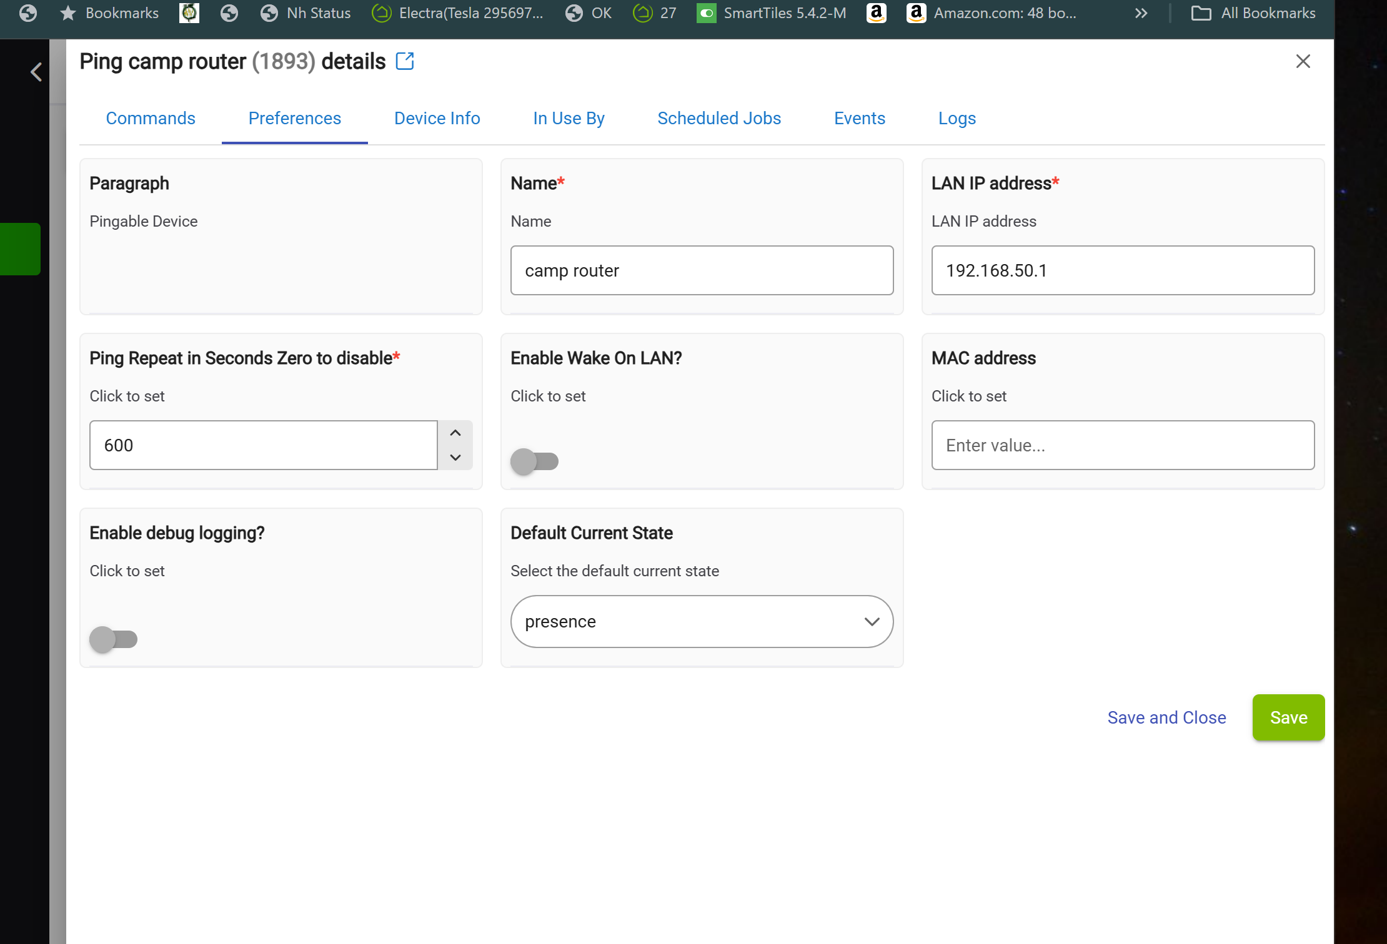
Task: Open SmartTiles 5.4.2-M bookmark
Action: [x=772, y=13]
